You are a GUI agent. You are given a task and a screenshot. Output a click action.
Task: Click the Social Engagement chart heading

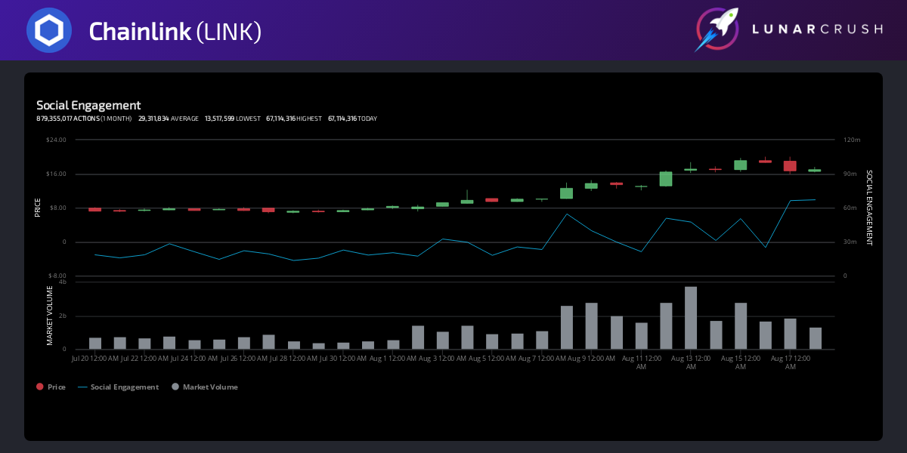pyautogui.click(x=88, y=106)
